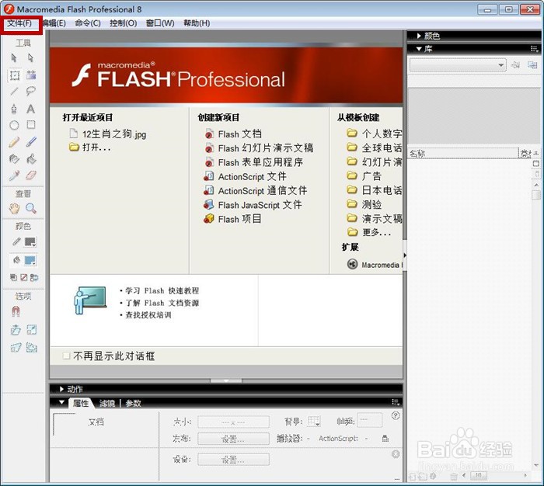Open the 库 panel options menu
Screen dimensions: 544x486
[534, 49]
